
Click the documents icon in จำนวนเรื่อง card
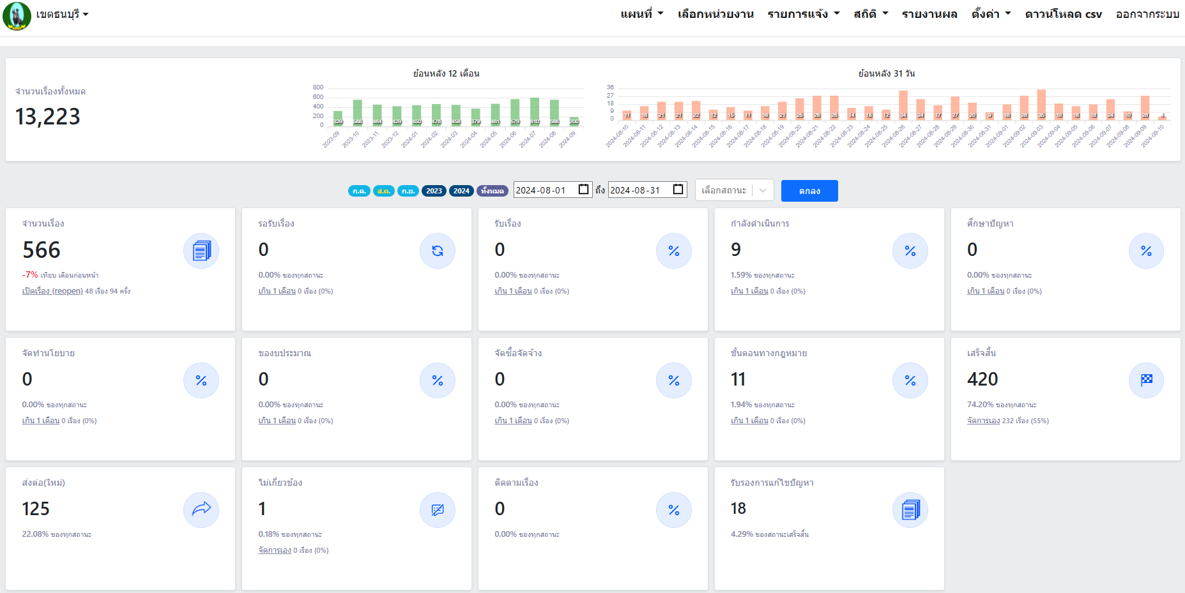[x=201, y=251]
